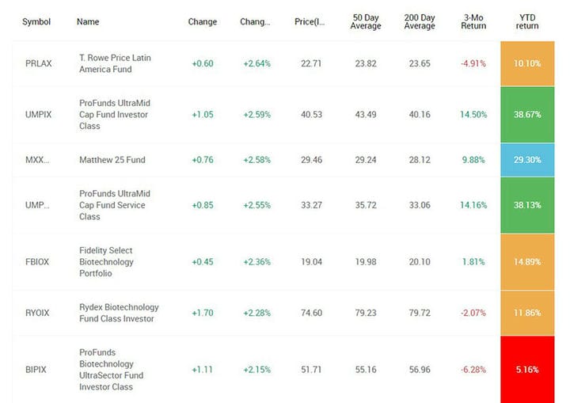This screenshot has height=403, width=570.
Task: Select the BIPIX ticker symbol
Action: [x=36, y=370]
